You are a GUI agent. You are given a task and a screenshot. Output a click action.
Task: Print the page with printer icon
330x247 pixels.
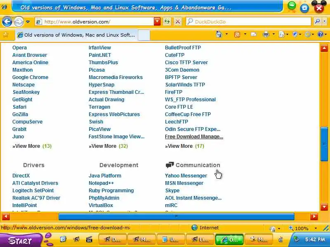(x=266, y=35)
